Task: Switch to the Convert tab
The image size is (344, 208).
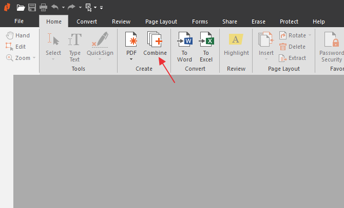Action: [87, 22]
